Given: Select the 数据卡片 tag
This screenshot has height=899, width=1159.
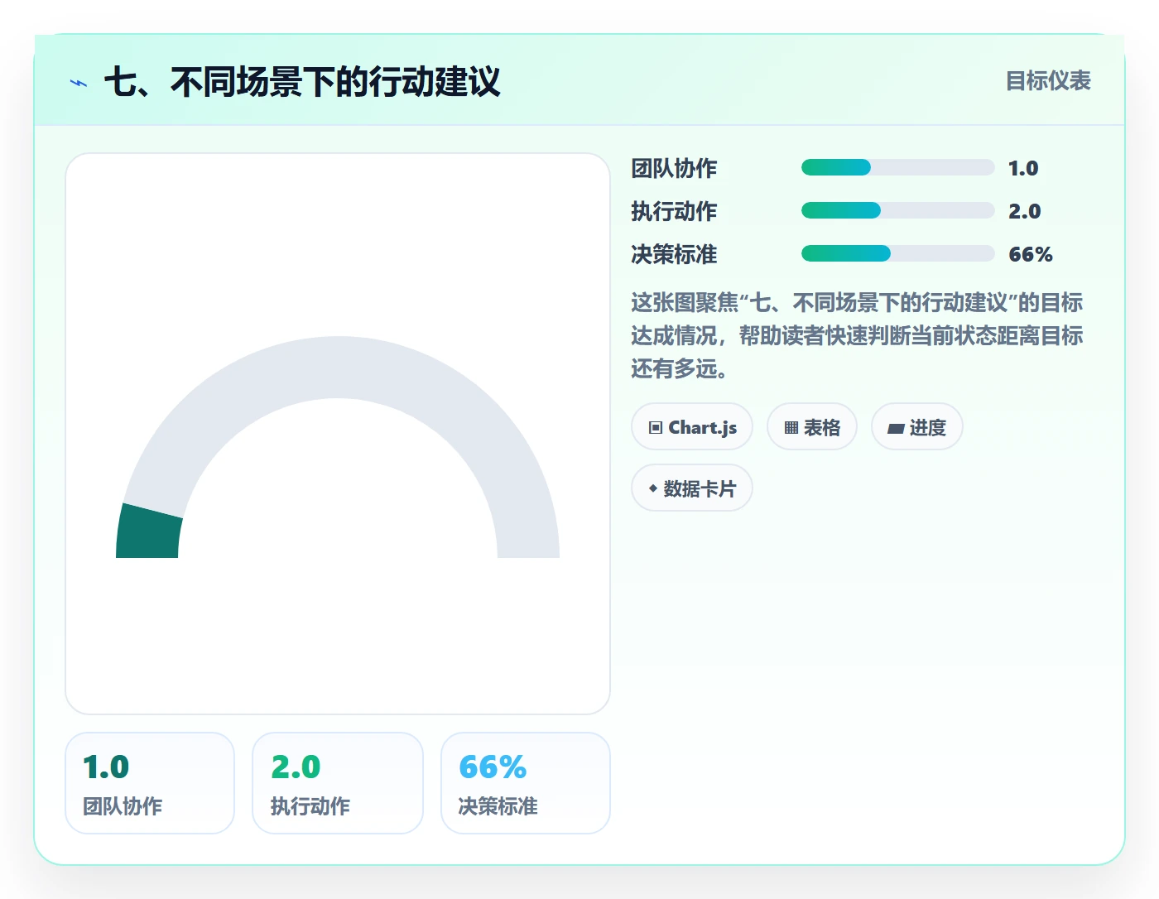Looking at the screenshot, I should (692, 488).
